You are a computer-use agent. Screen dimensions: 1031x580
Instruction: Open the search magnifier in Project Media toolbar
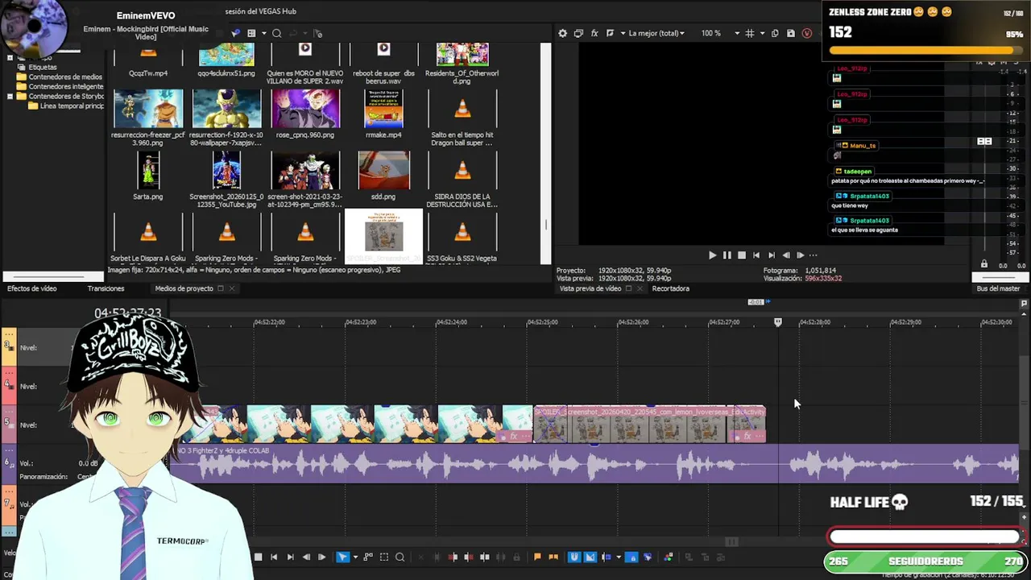(276, 33)
